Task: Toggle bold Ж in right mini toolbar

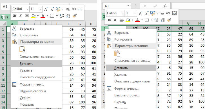Action: (109, 20)
